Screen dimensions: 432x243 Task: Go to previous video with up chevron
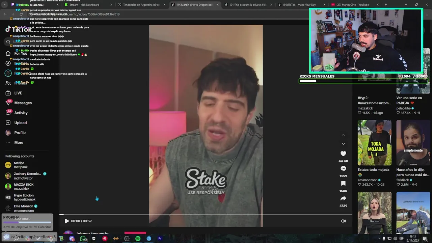(x=343, y=135)
